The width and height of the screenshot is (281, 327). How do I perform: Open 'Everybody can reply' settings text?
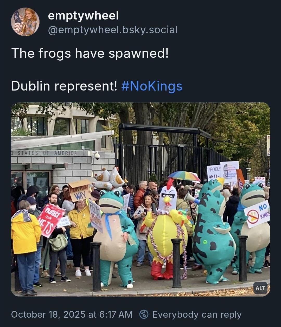pyautogui.click(x=197, y=314)
